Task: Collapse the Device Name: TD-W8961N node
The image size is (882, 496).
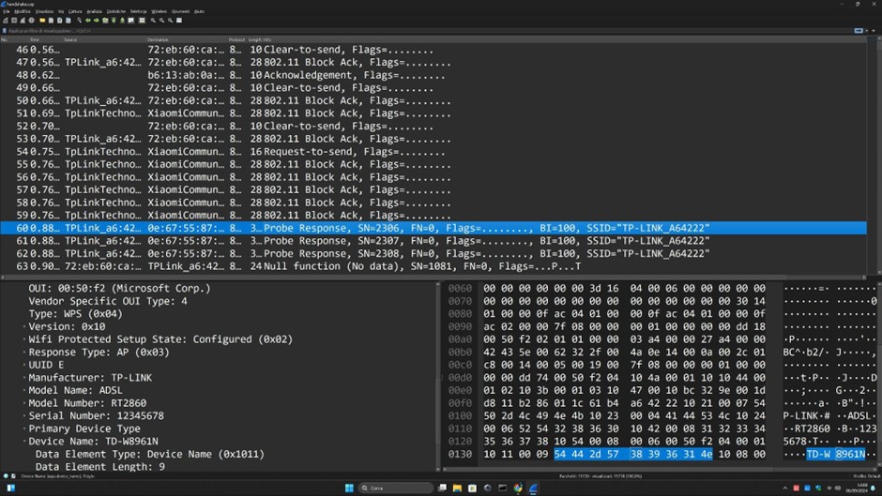Action: click(24, 441)
